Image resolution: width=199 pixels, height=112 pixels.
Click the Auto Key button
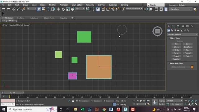pyautogui.click(x=162, y=101)
